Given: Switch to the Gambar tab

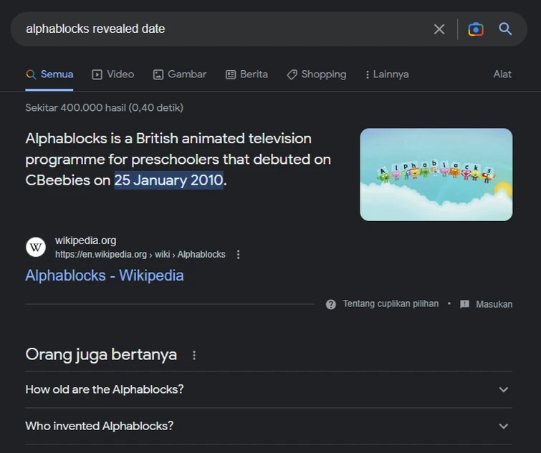Looking at the screenshot, I should pyautogui.click(x=180, y=74).
